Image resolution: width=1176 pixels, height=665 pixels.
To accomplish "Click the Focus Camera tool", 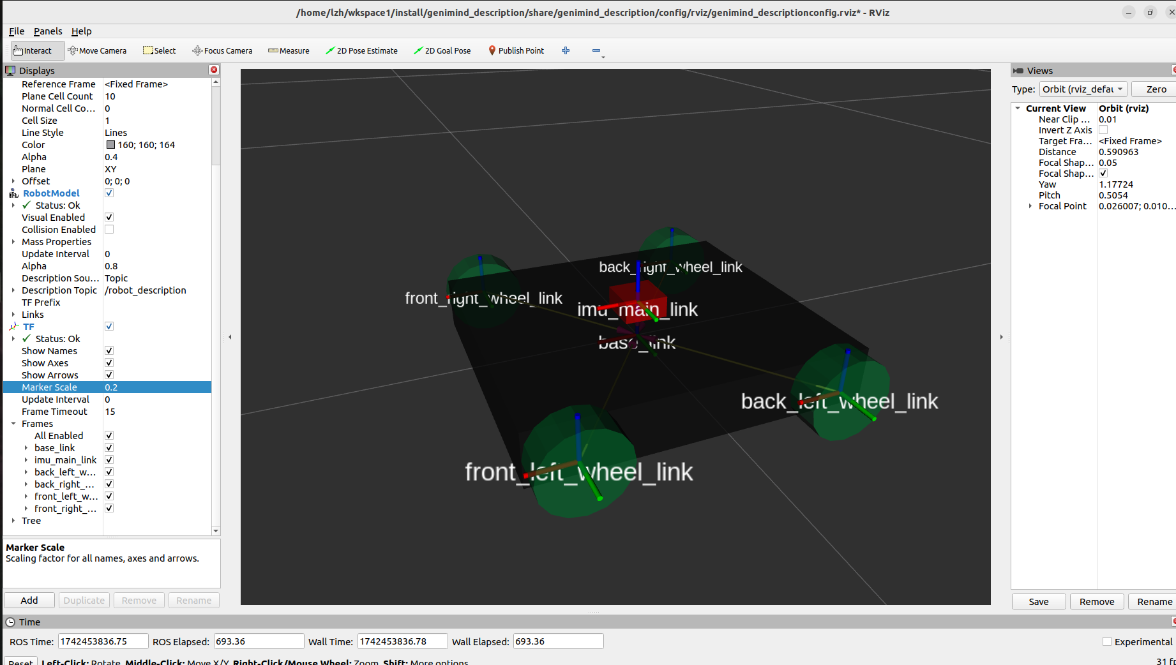I will 222,50.
